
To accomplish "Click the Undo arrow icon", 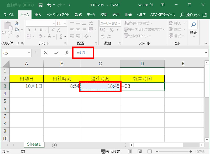I will coord(49,5).
